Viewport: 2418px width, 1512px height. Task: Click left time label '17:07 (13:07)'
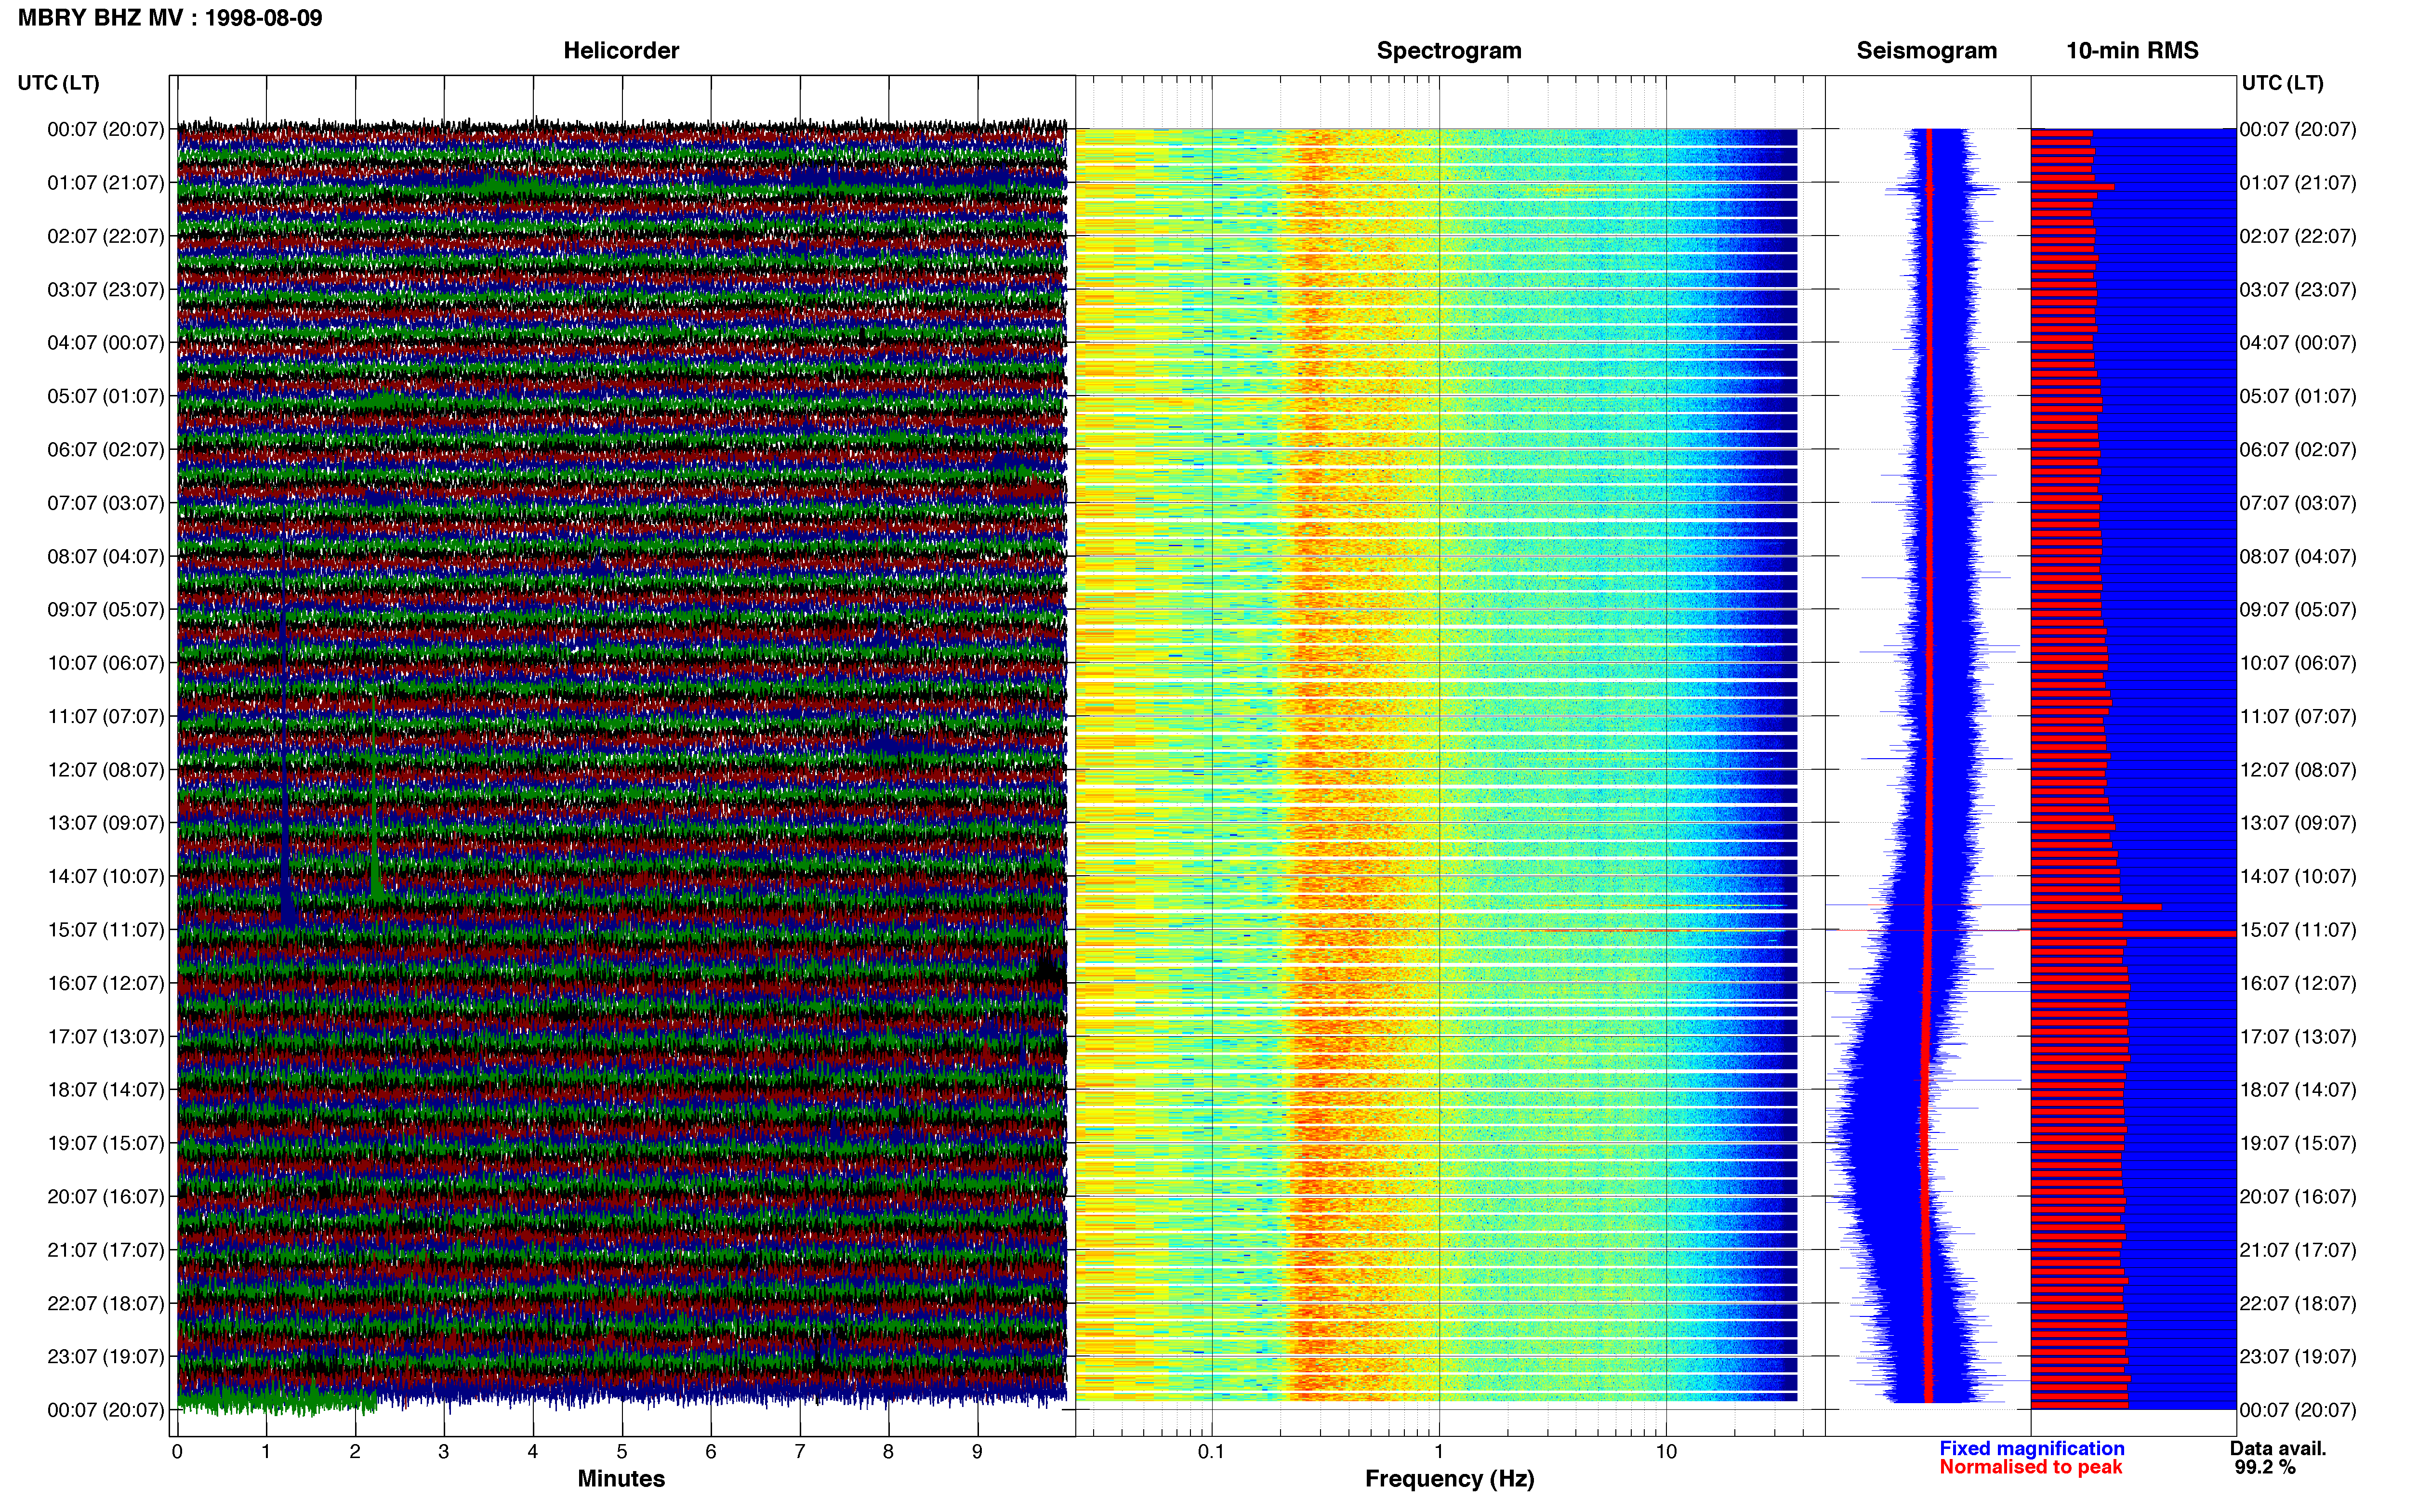[105, 1037]
